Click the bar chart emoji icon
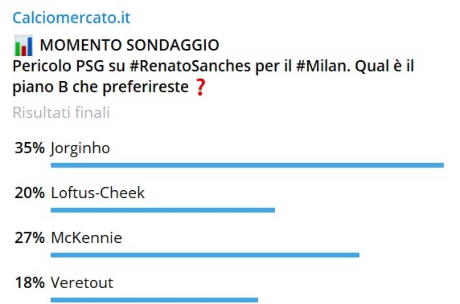The height and width of the screenshot is (304, 460). coord(24,46)
